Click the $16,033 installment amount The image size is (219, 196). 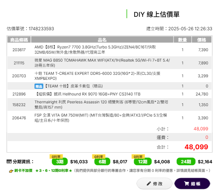tap(79, 162)
